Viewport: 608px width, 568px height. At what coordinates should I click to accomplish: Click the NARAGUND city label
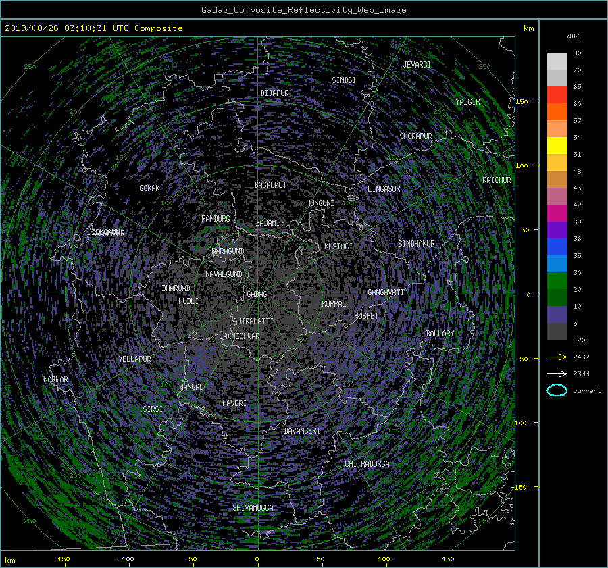[228, 251]
